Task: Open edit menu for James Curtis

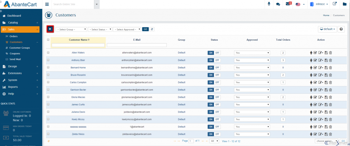Action: click(x=321, y=105)
